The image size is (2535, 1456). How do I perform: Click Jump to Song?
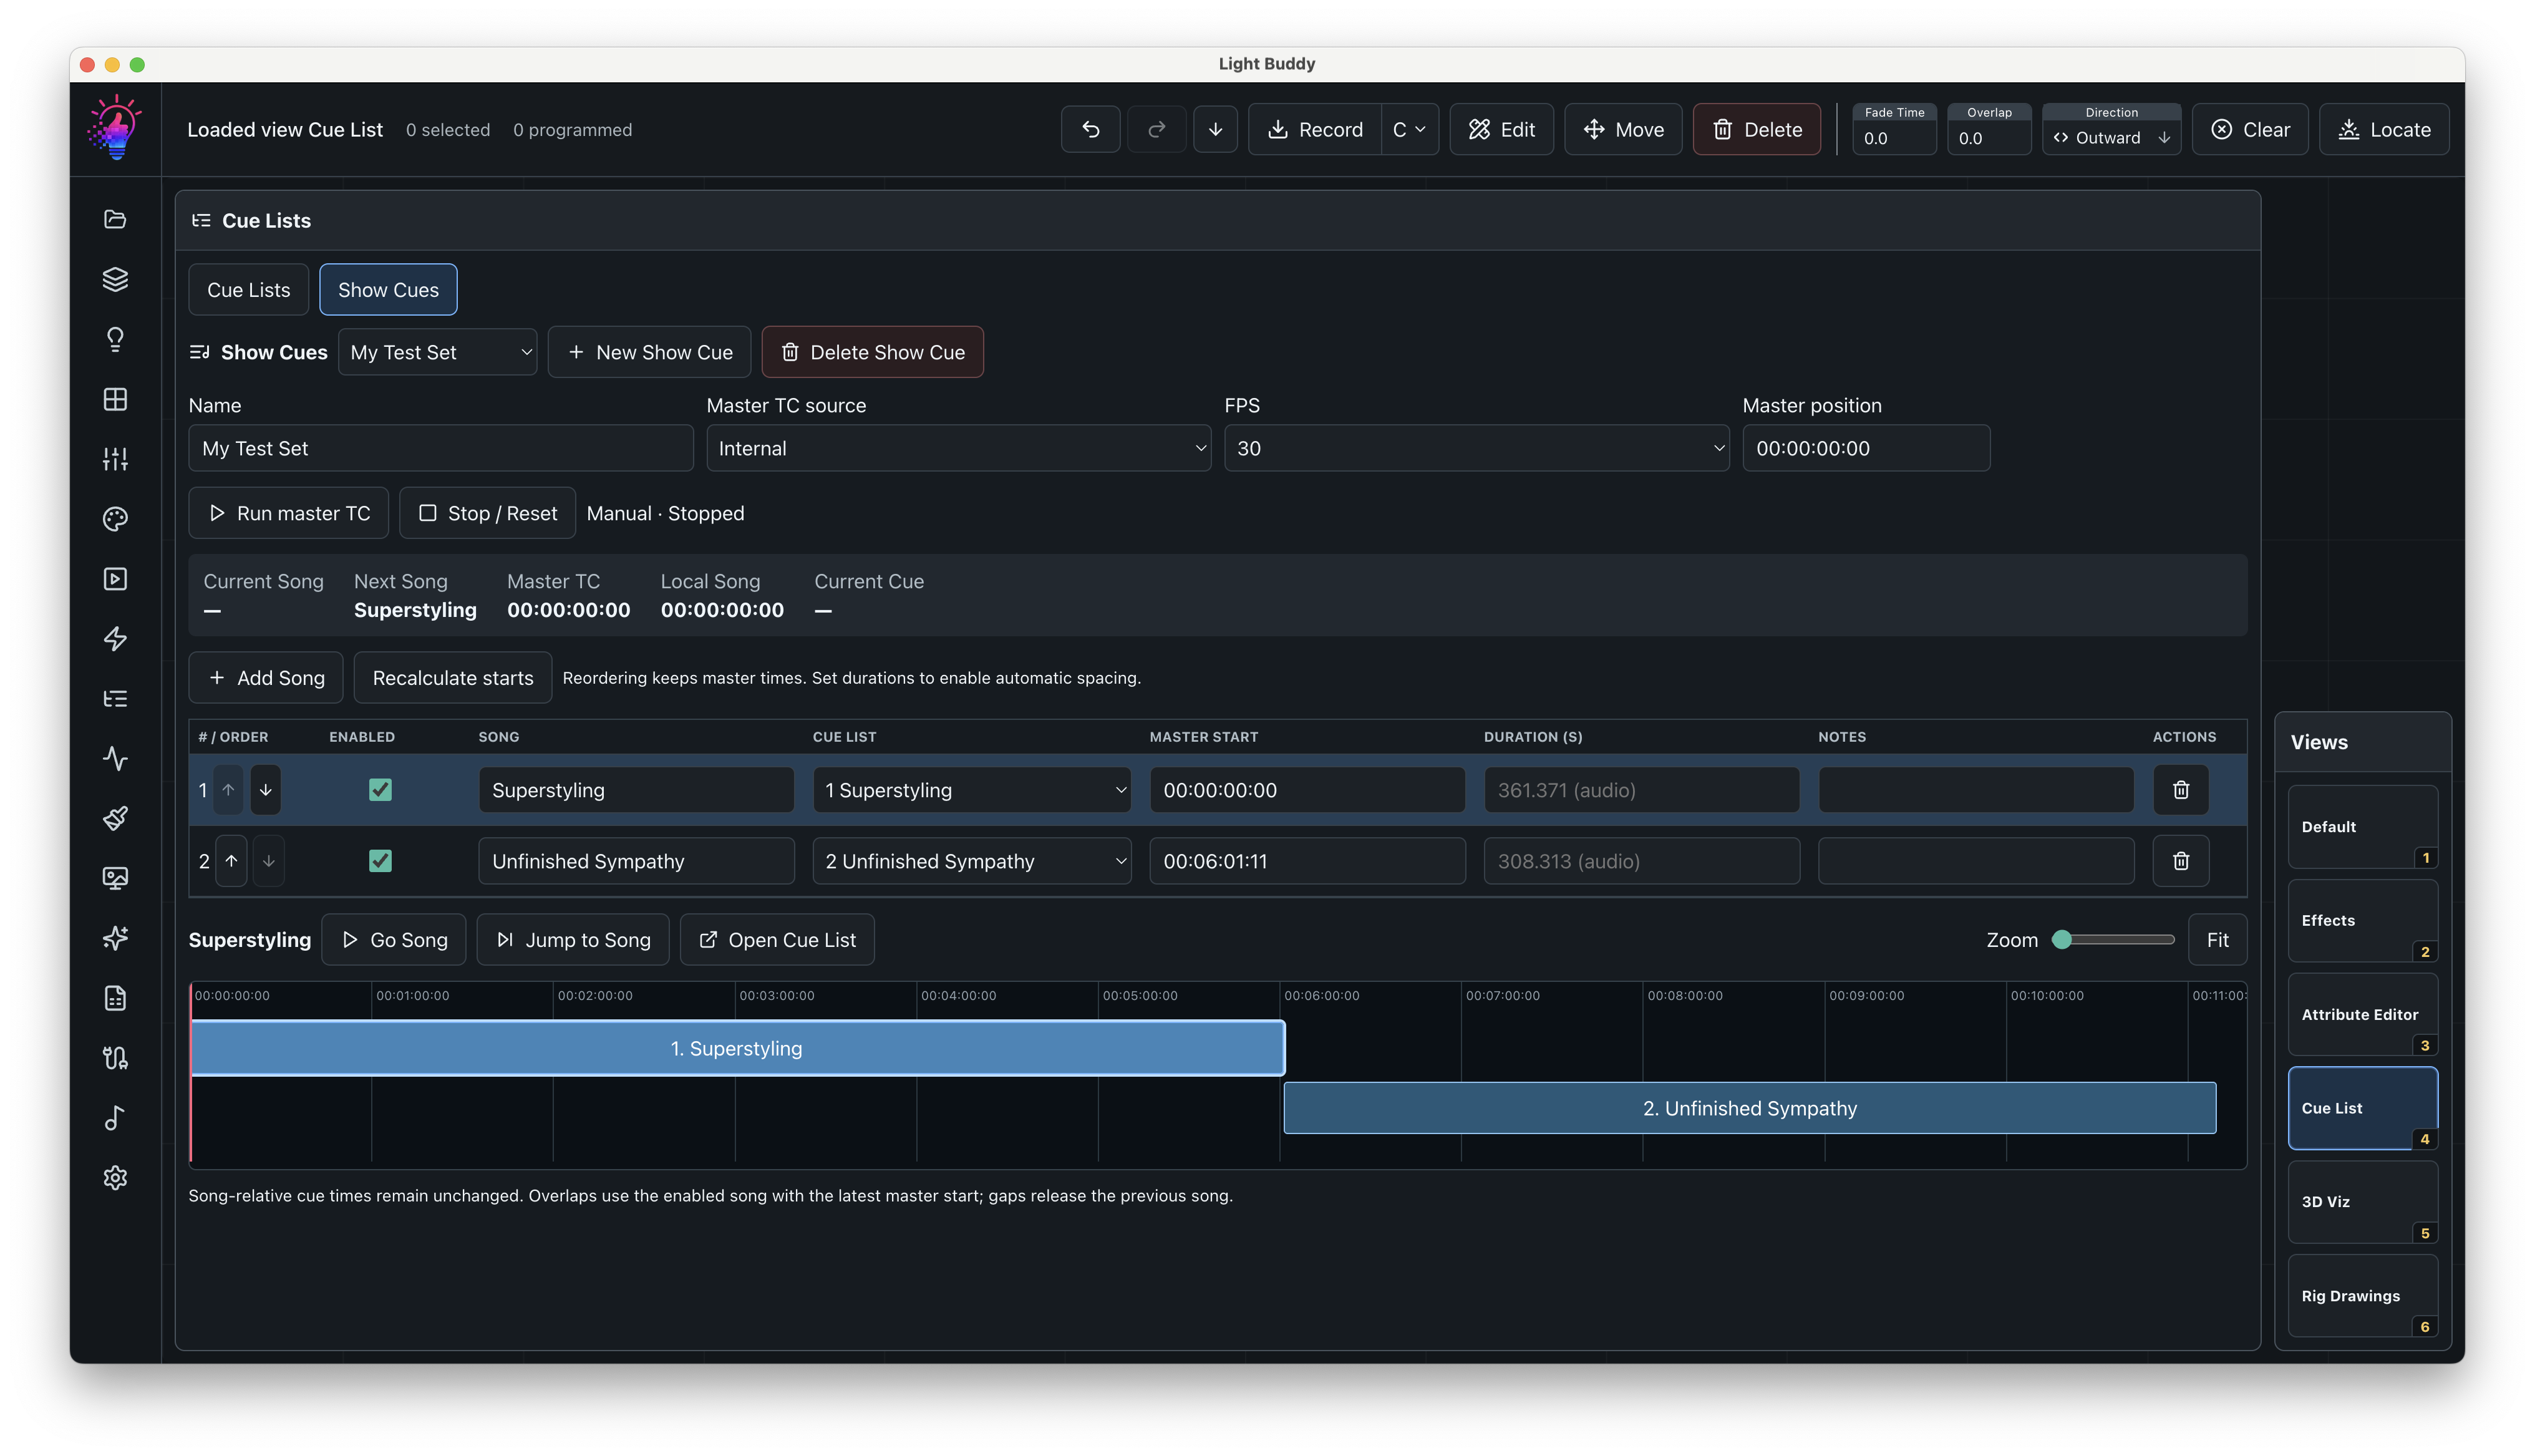[x=573, y=940]
